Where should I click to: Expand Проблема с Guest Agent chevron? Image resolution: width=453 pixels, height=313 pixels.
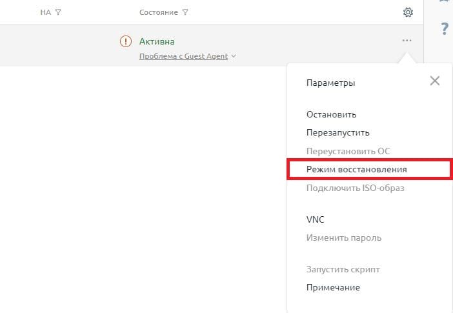234,56
